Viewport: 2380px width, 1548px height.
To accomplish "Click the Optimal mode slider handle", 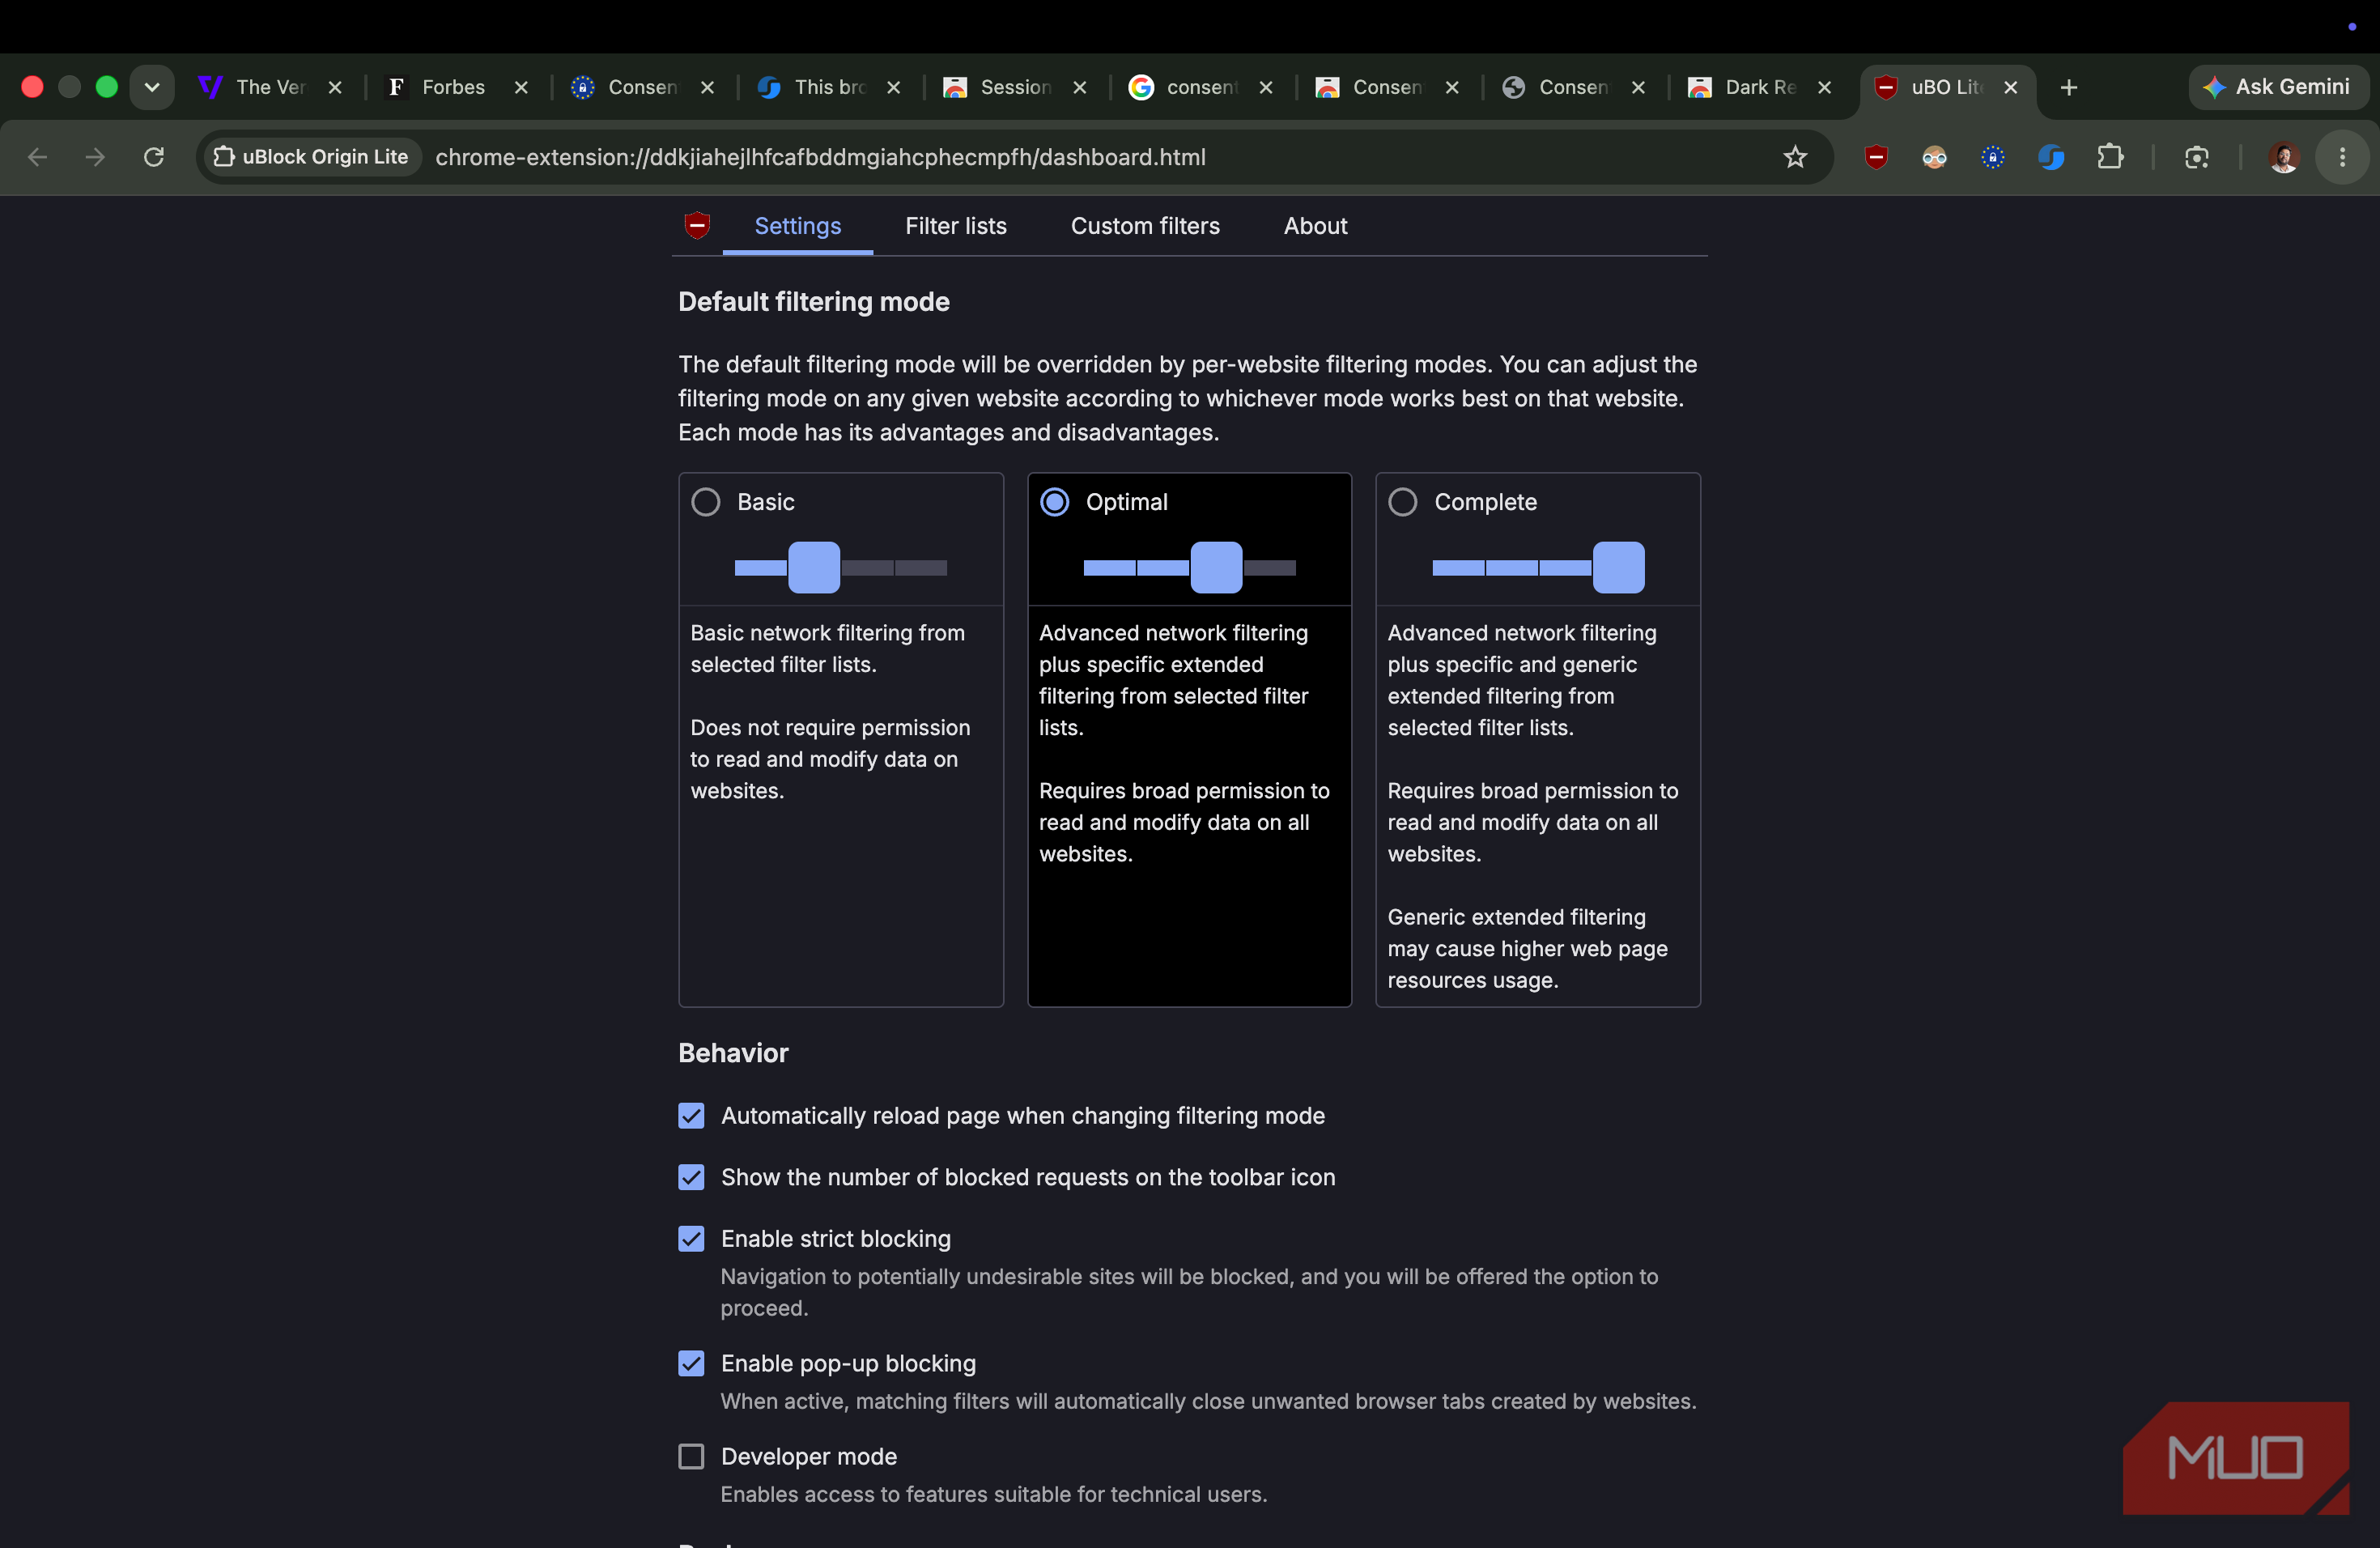I will [x=1216, y=567].
